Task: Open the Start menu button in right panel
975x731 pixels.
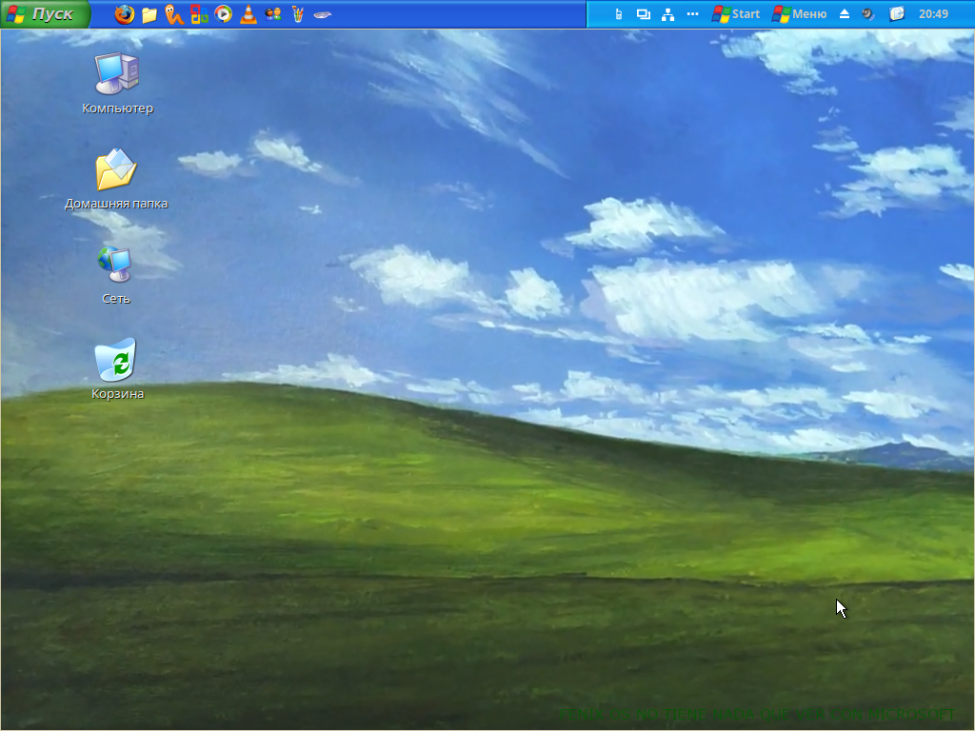Action: point(736,14)
